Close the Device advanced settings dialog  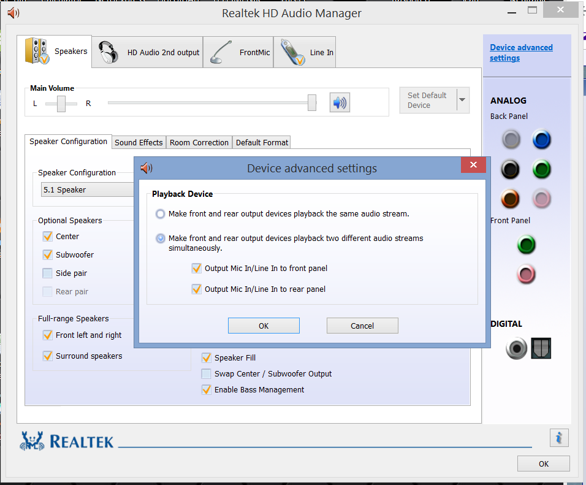[x=473, y=165]
